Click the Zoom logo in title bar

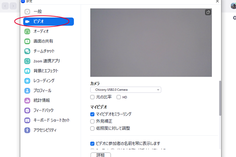tap(23, 1)
